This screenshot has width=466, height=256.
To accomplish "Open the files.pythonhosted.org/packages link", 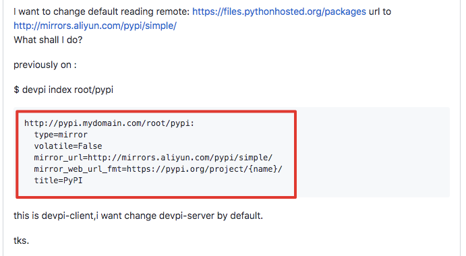I will click(x=279, y=11).
